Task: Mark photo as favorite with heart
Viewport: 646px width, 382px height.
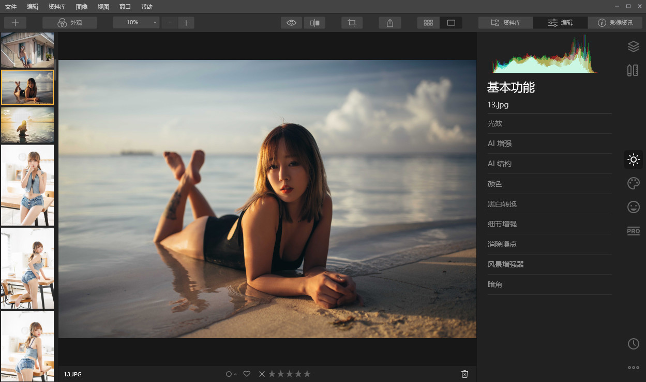Action: click(x=247, y=374)
